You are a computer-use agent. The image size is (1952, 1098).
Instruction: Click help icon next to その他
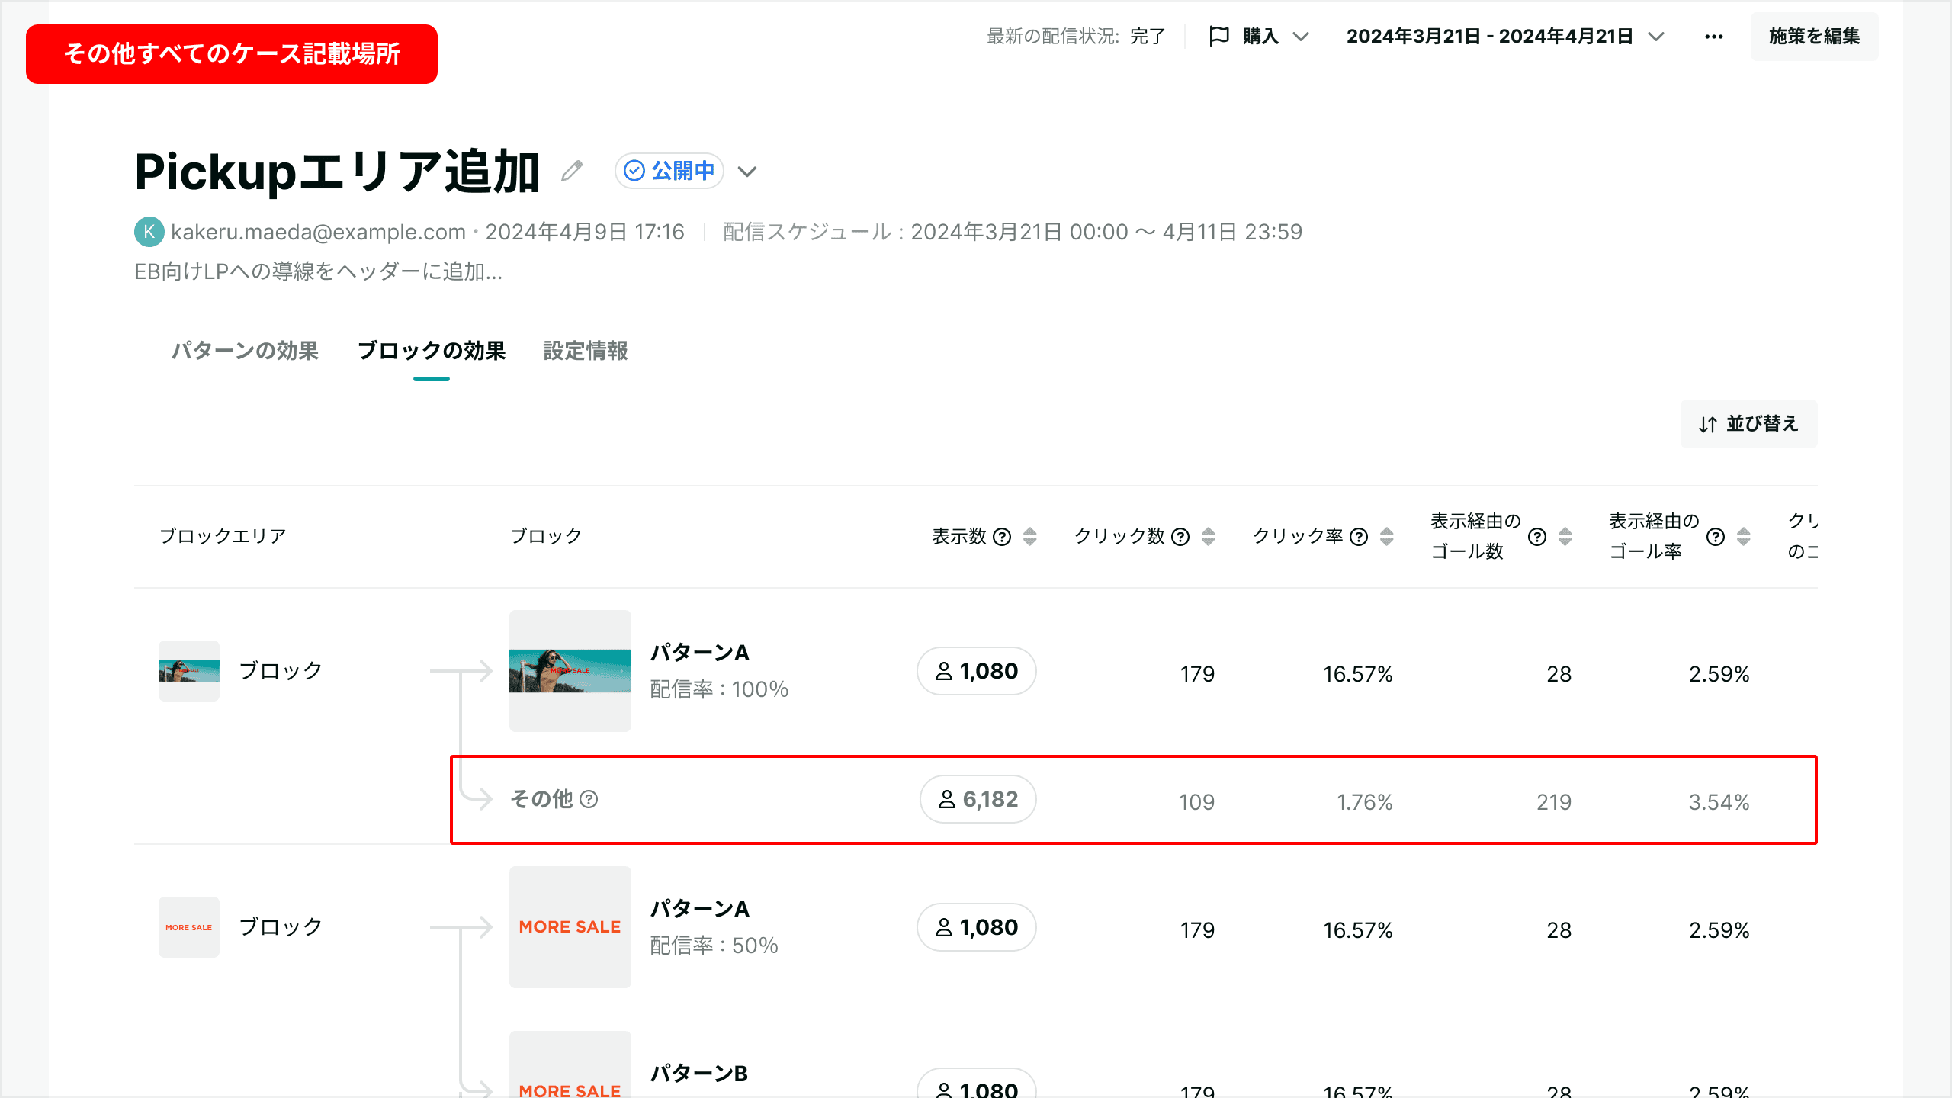[589, 799]
